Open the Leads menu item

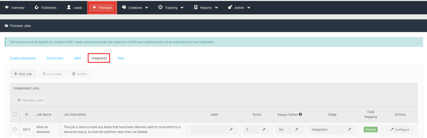[x=74, y=8]
